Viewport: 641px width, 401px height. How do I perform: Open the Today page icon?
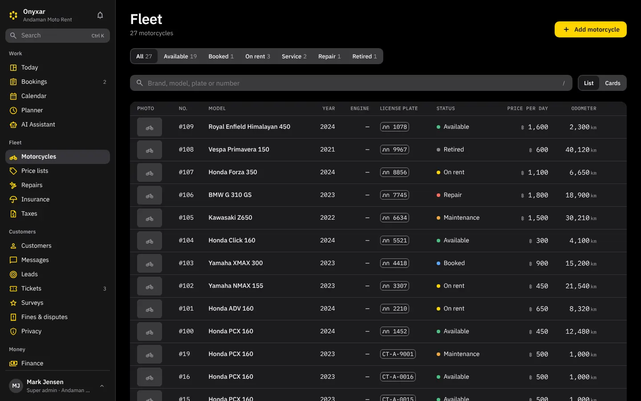click(x=13, y=68)
